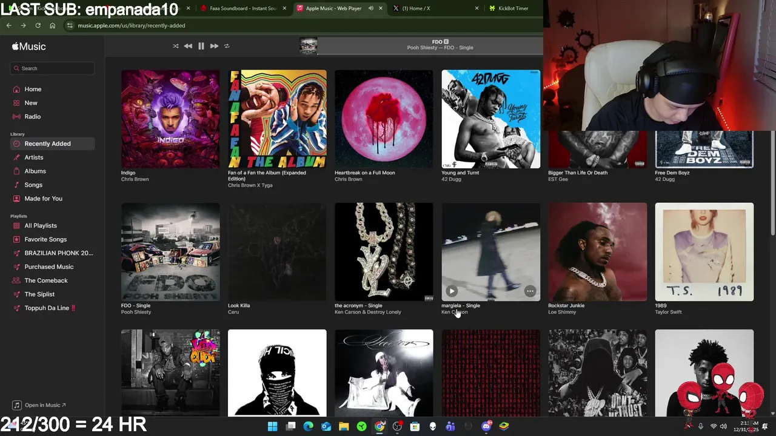Play the margiela - Single album
Viewport: 776px width, 436px height.
tap(452, 291)
